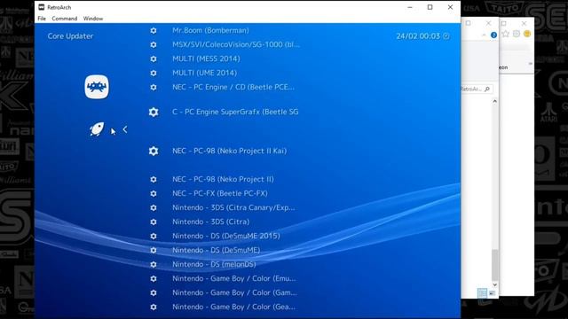This screenshot has height=319, width=568.
Task: Select NEC - PC-FX (Beetle PC-FX)
Action: [x=220, y=193]
